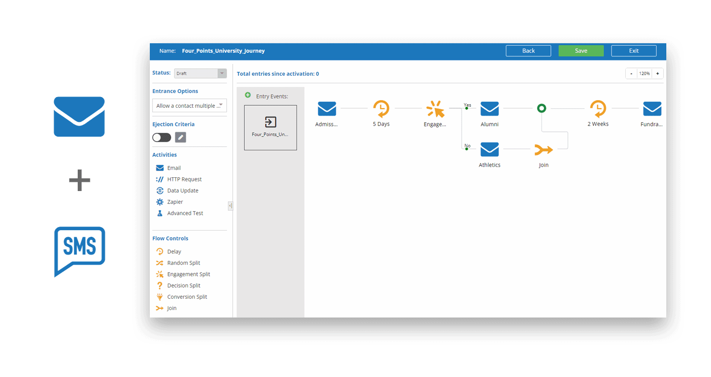Toggle the Ejection Criteria switch

161,137
